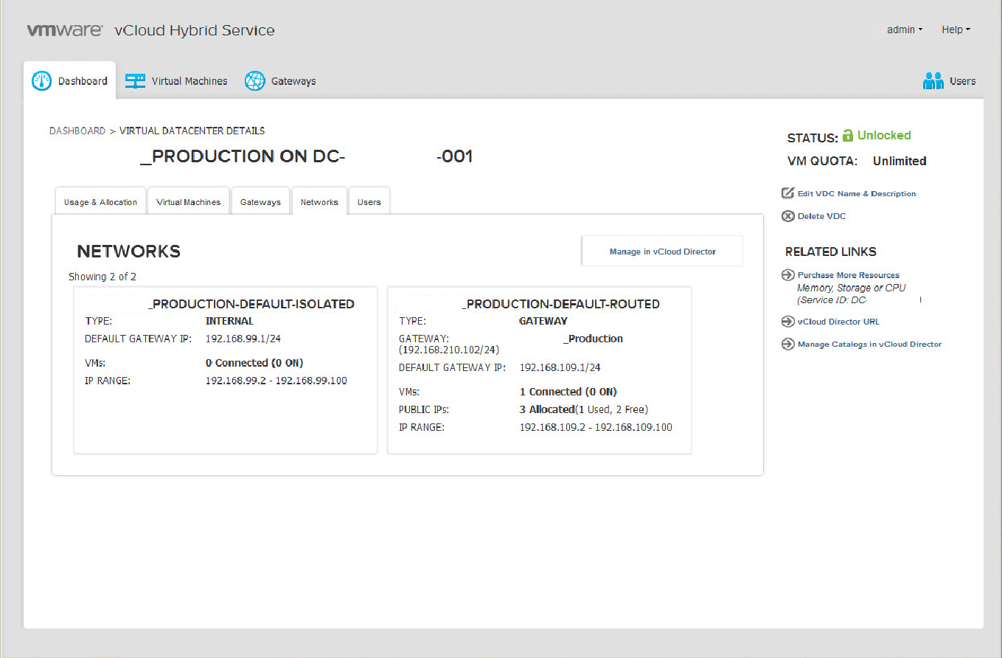Select the Networks sub-tab
This screenshot has height=658, width=1002.
[319, 201]
